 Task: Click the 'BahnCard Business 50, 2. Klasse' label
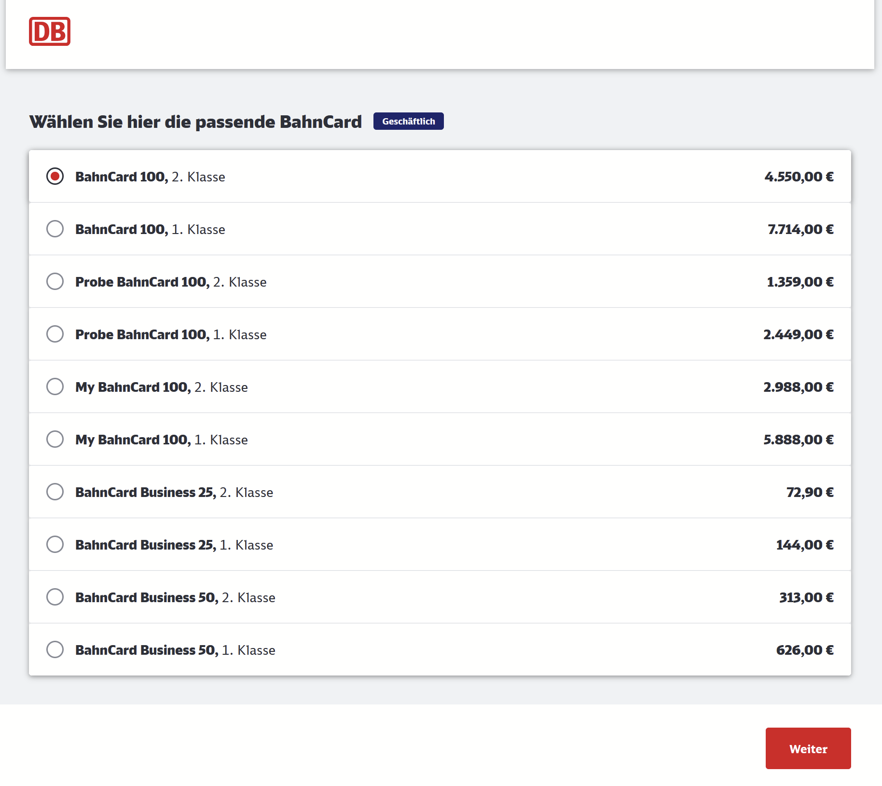pos(175,597)
